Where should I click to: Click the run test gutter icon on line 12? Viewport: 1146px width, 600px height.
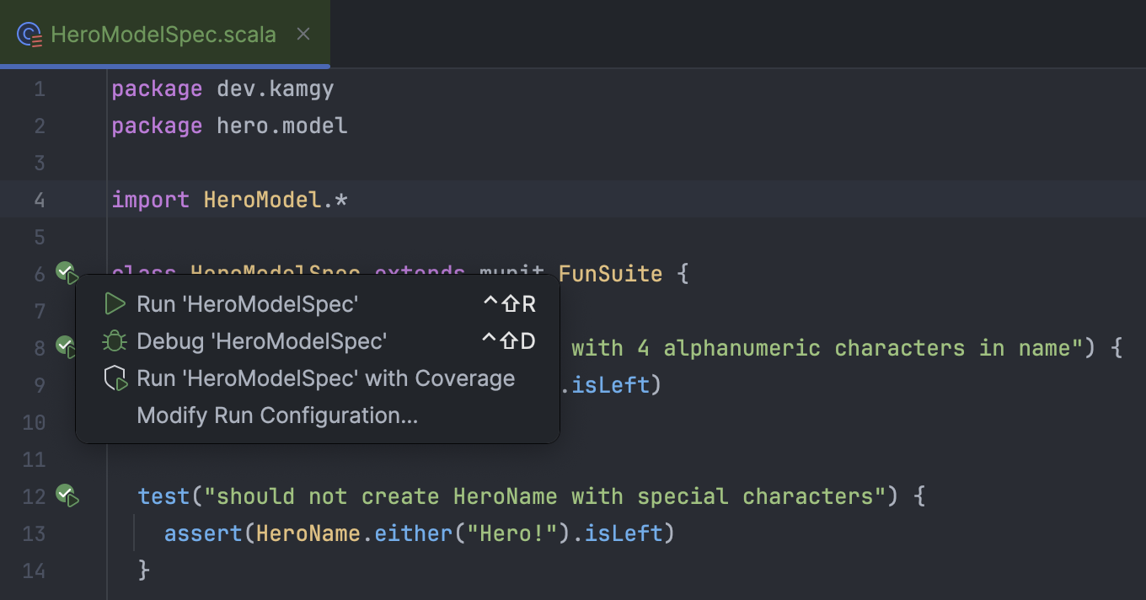click(67, 495)
